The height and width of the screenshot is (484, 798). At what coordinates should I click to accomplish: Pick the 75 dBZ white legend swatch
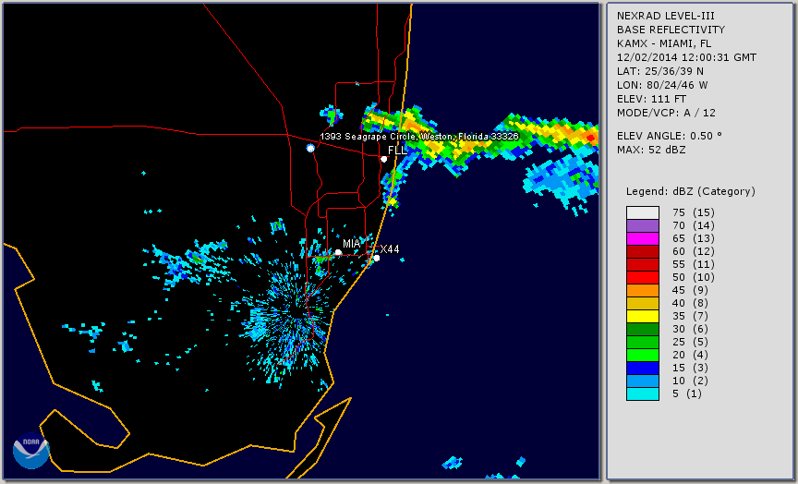[643, 212]
